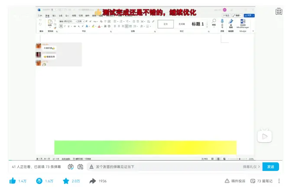Report the video via 稿件投诉
This screenshot has width=286, height=187.
[234, 181]
